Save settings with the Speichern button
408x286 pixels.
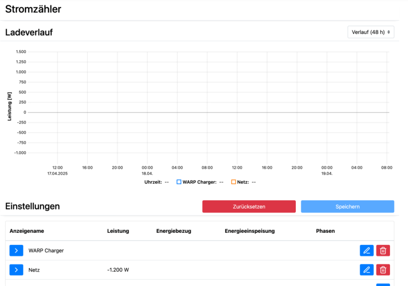(x=347, y=207)
